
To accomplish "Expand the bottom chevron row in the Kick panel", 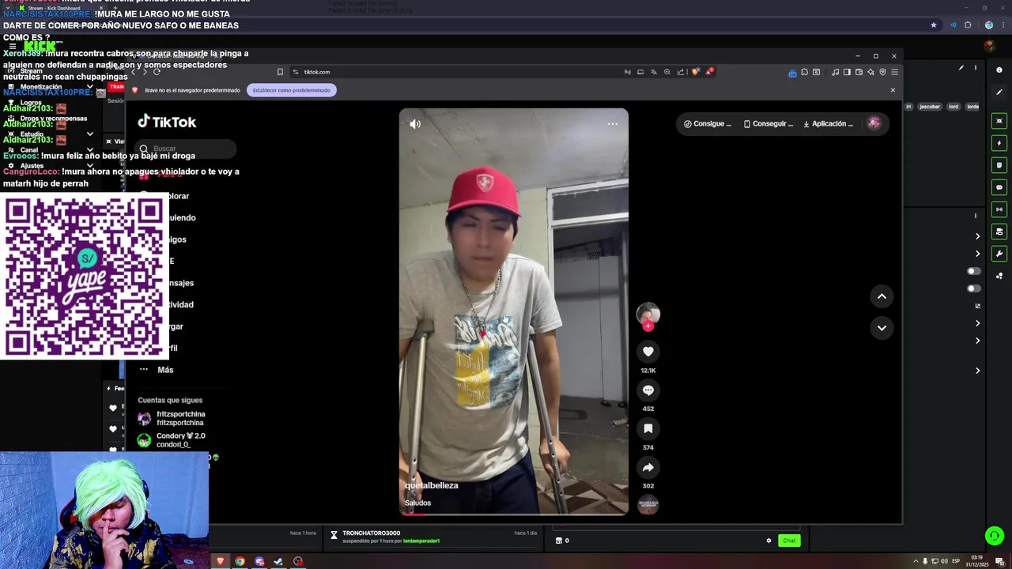I will 977,371.
